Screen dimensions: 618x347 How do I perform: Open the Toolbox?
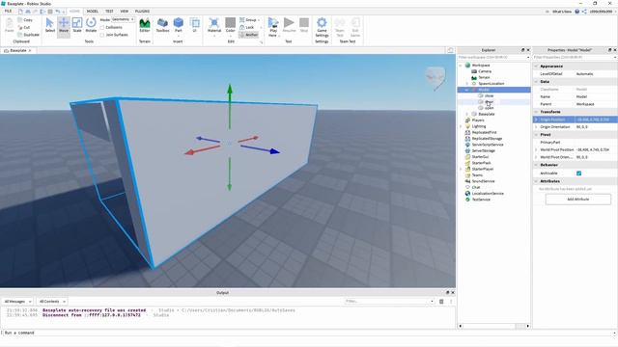tap(162, 25)
